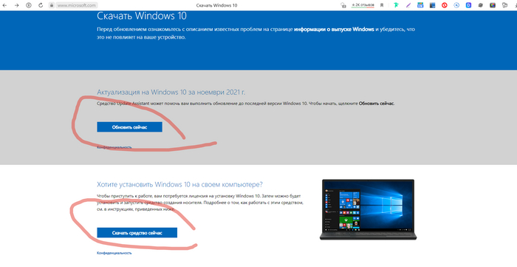Open the purple pen extension icon
This screenshot has height=267, width=517.
coord(408,5)
